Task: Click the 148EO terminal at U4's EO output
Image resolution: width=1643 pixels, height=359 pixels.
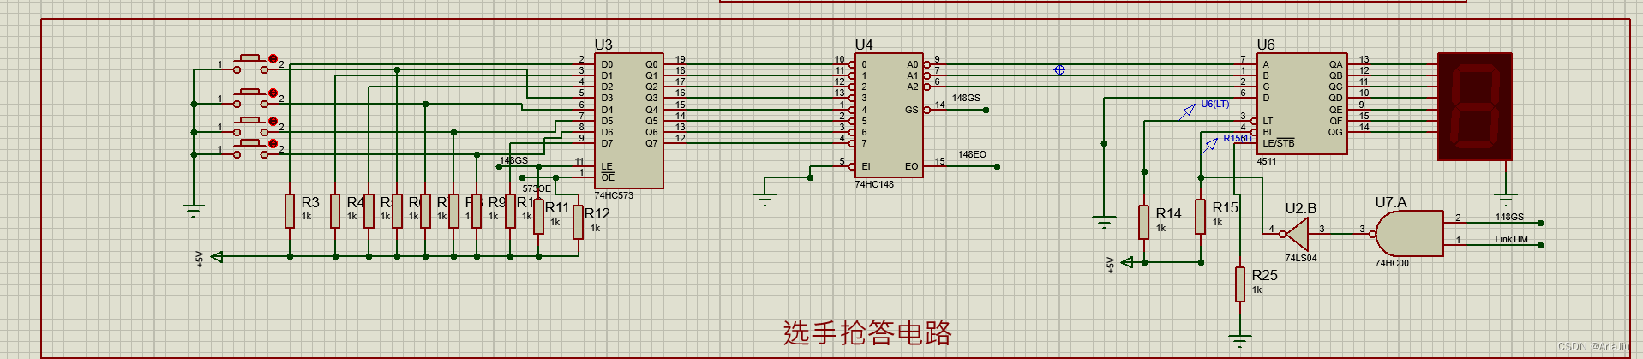Action: pyautogui.click(x=998, y=166)
